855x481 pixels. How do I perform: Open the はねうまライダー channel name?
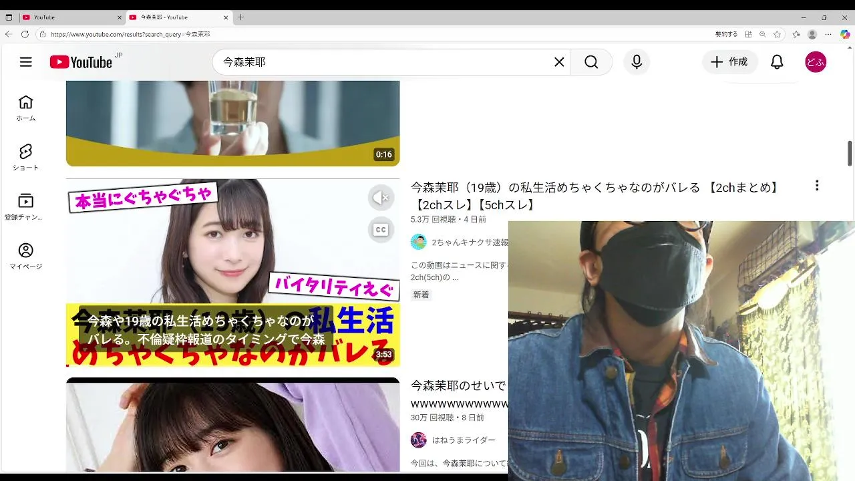pyautogui.click(x=464, y=440)
